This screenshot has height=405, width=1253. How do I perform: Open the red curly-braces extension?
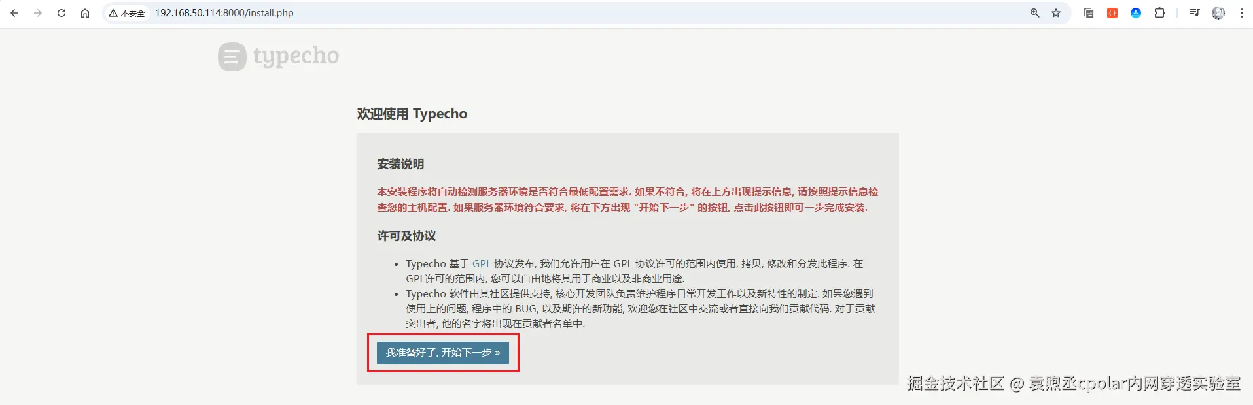click(1112, 13)
